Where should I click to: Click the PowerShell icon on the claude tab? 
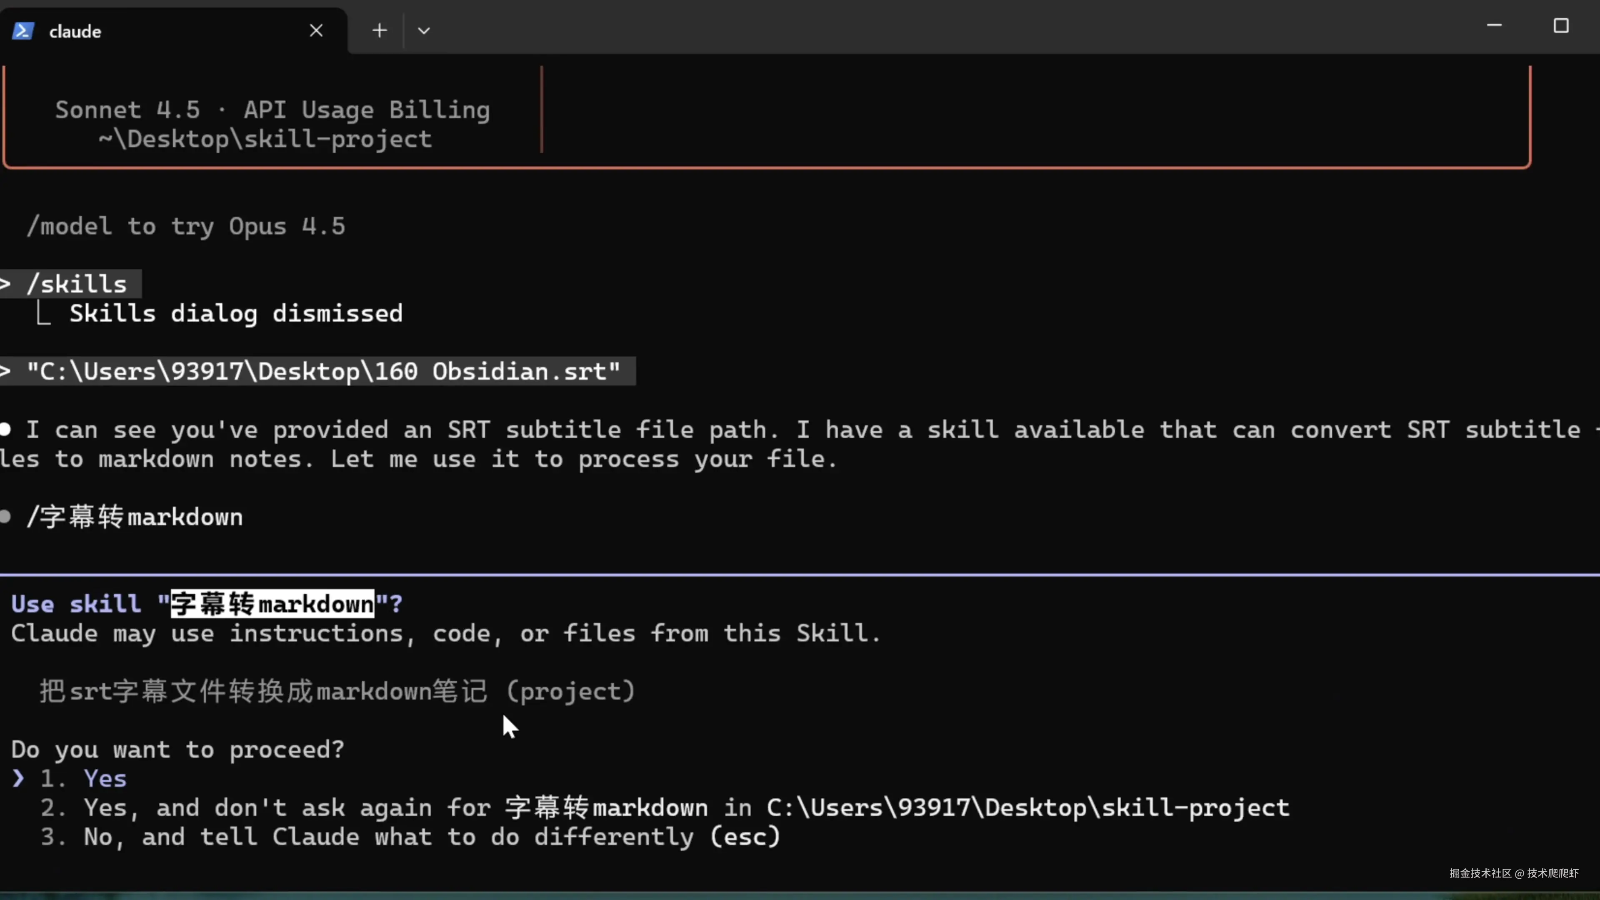[x=23, y=30]
